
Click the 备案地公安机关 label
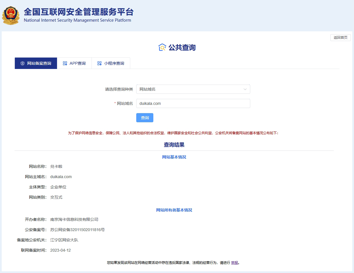click(x=32, y=240)
